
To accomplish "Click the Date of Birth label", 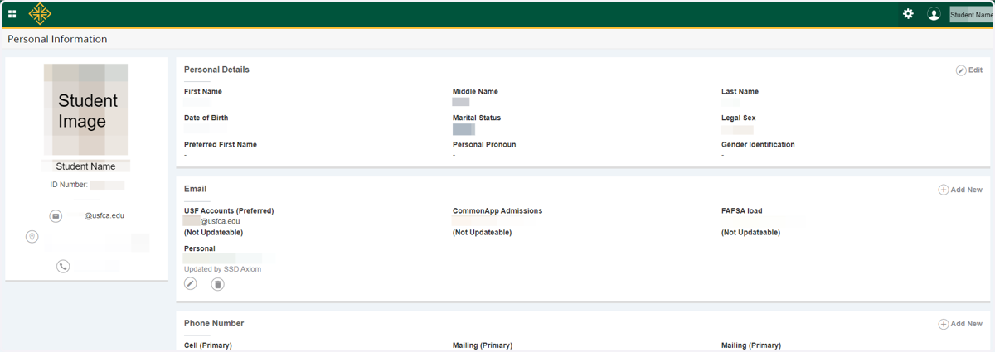I will 206,118.
